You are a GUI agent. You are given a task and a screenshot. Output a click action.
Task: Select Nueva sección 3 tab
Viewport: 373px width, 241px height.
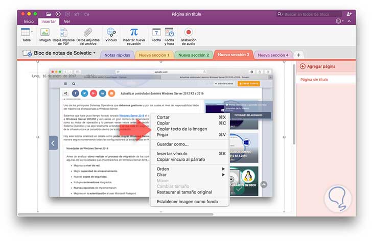(233, 55)
